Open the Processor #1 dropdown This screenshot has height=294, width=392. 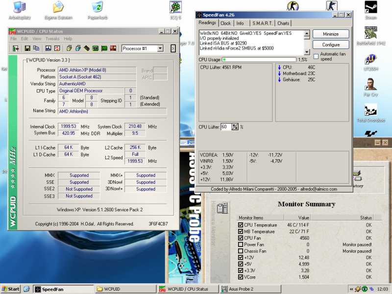coord(160,49)
